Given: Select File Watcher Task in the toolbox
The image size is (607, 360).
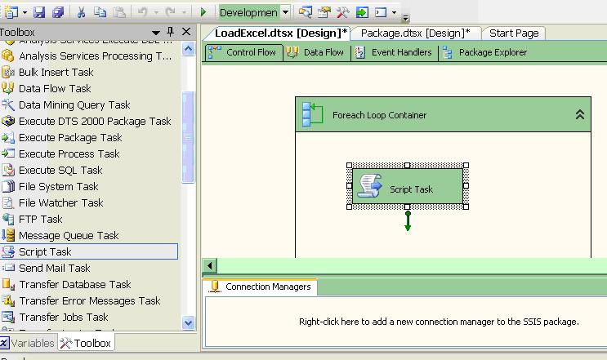Looking at the screenshot, I should click(x=89, y=202).
